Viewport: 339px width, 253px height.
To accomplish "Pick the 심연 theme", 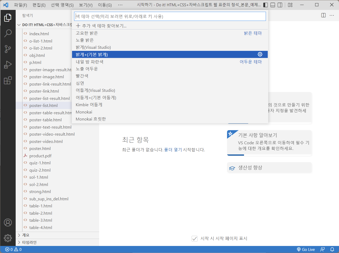I will pos(170,83).
